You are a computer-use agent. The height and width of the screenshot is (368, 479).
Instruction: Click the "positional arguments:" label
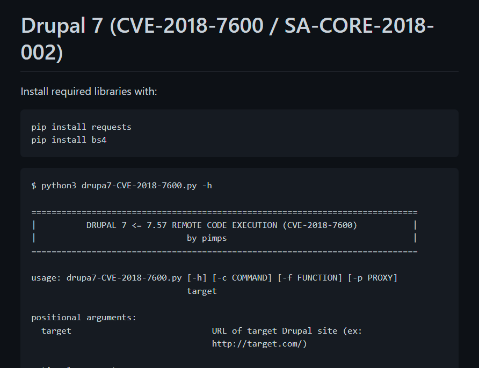(x=84, y=318)
